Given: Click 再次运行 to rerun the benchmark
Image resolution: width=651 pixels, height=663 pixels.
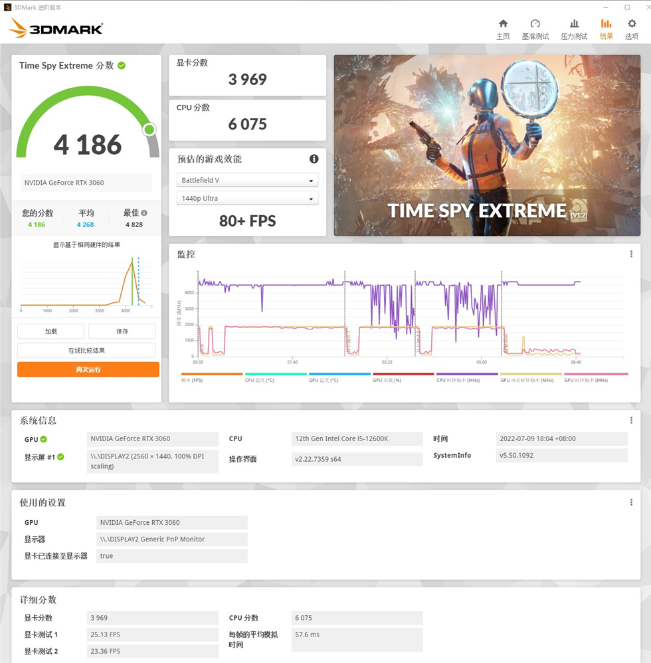Looking at the screenshot, I should tap(88, 369).
